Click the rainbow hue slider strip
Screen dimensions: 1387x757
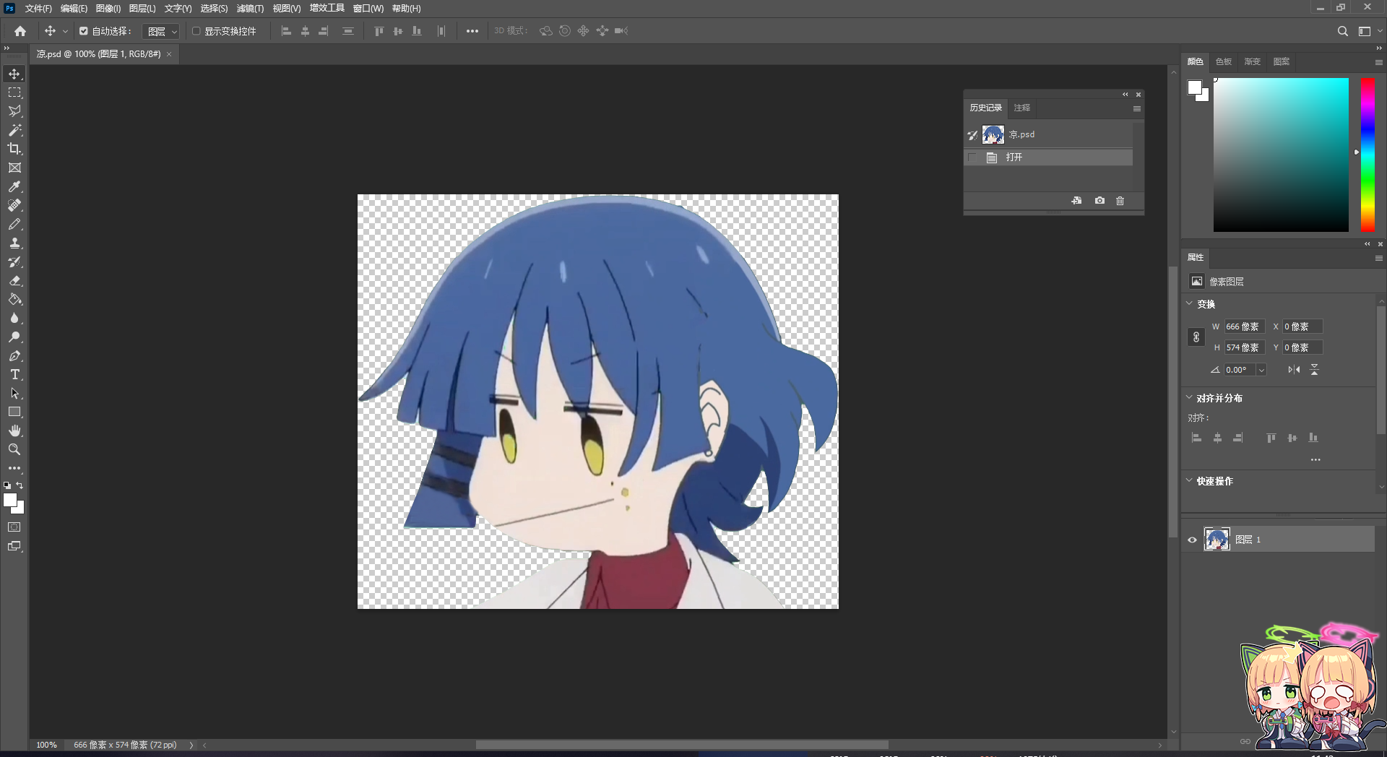point(1367,155)
